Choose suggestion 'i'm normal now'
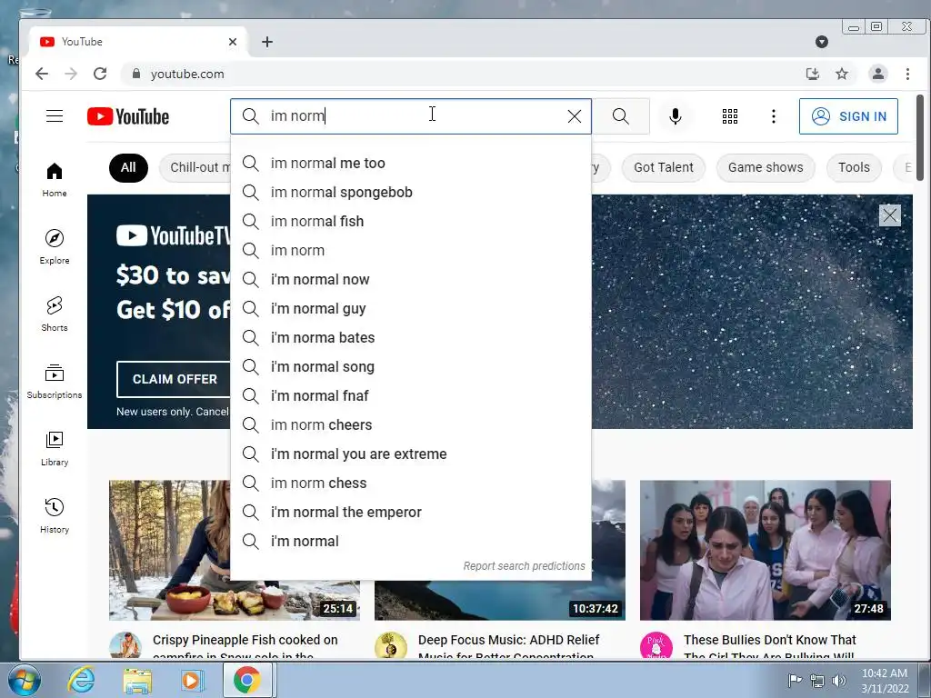The image size is (931, 698). (x=411, y=280)
